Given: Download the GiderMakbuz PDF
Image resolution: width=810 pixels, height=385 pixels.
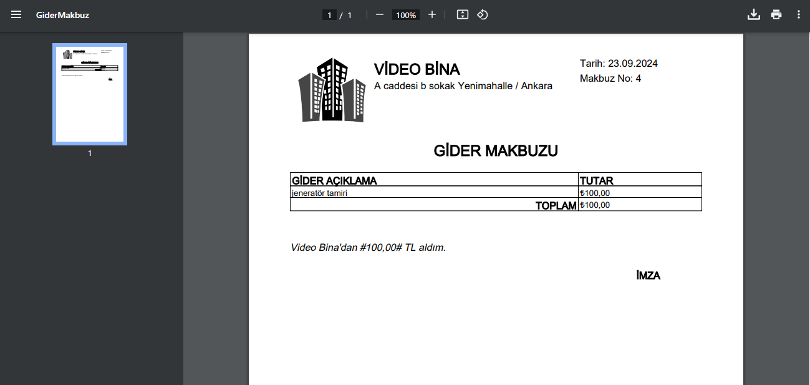Looking at the screenshot, I should click(x=753, y=14).
